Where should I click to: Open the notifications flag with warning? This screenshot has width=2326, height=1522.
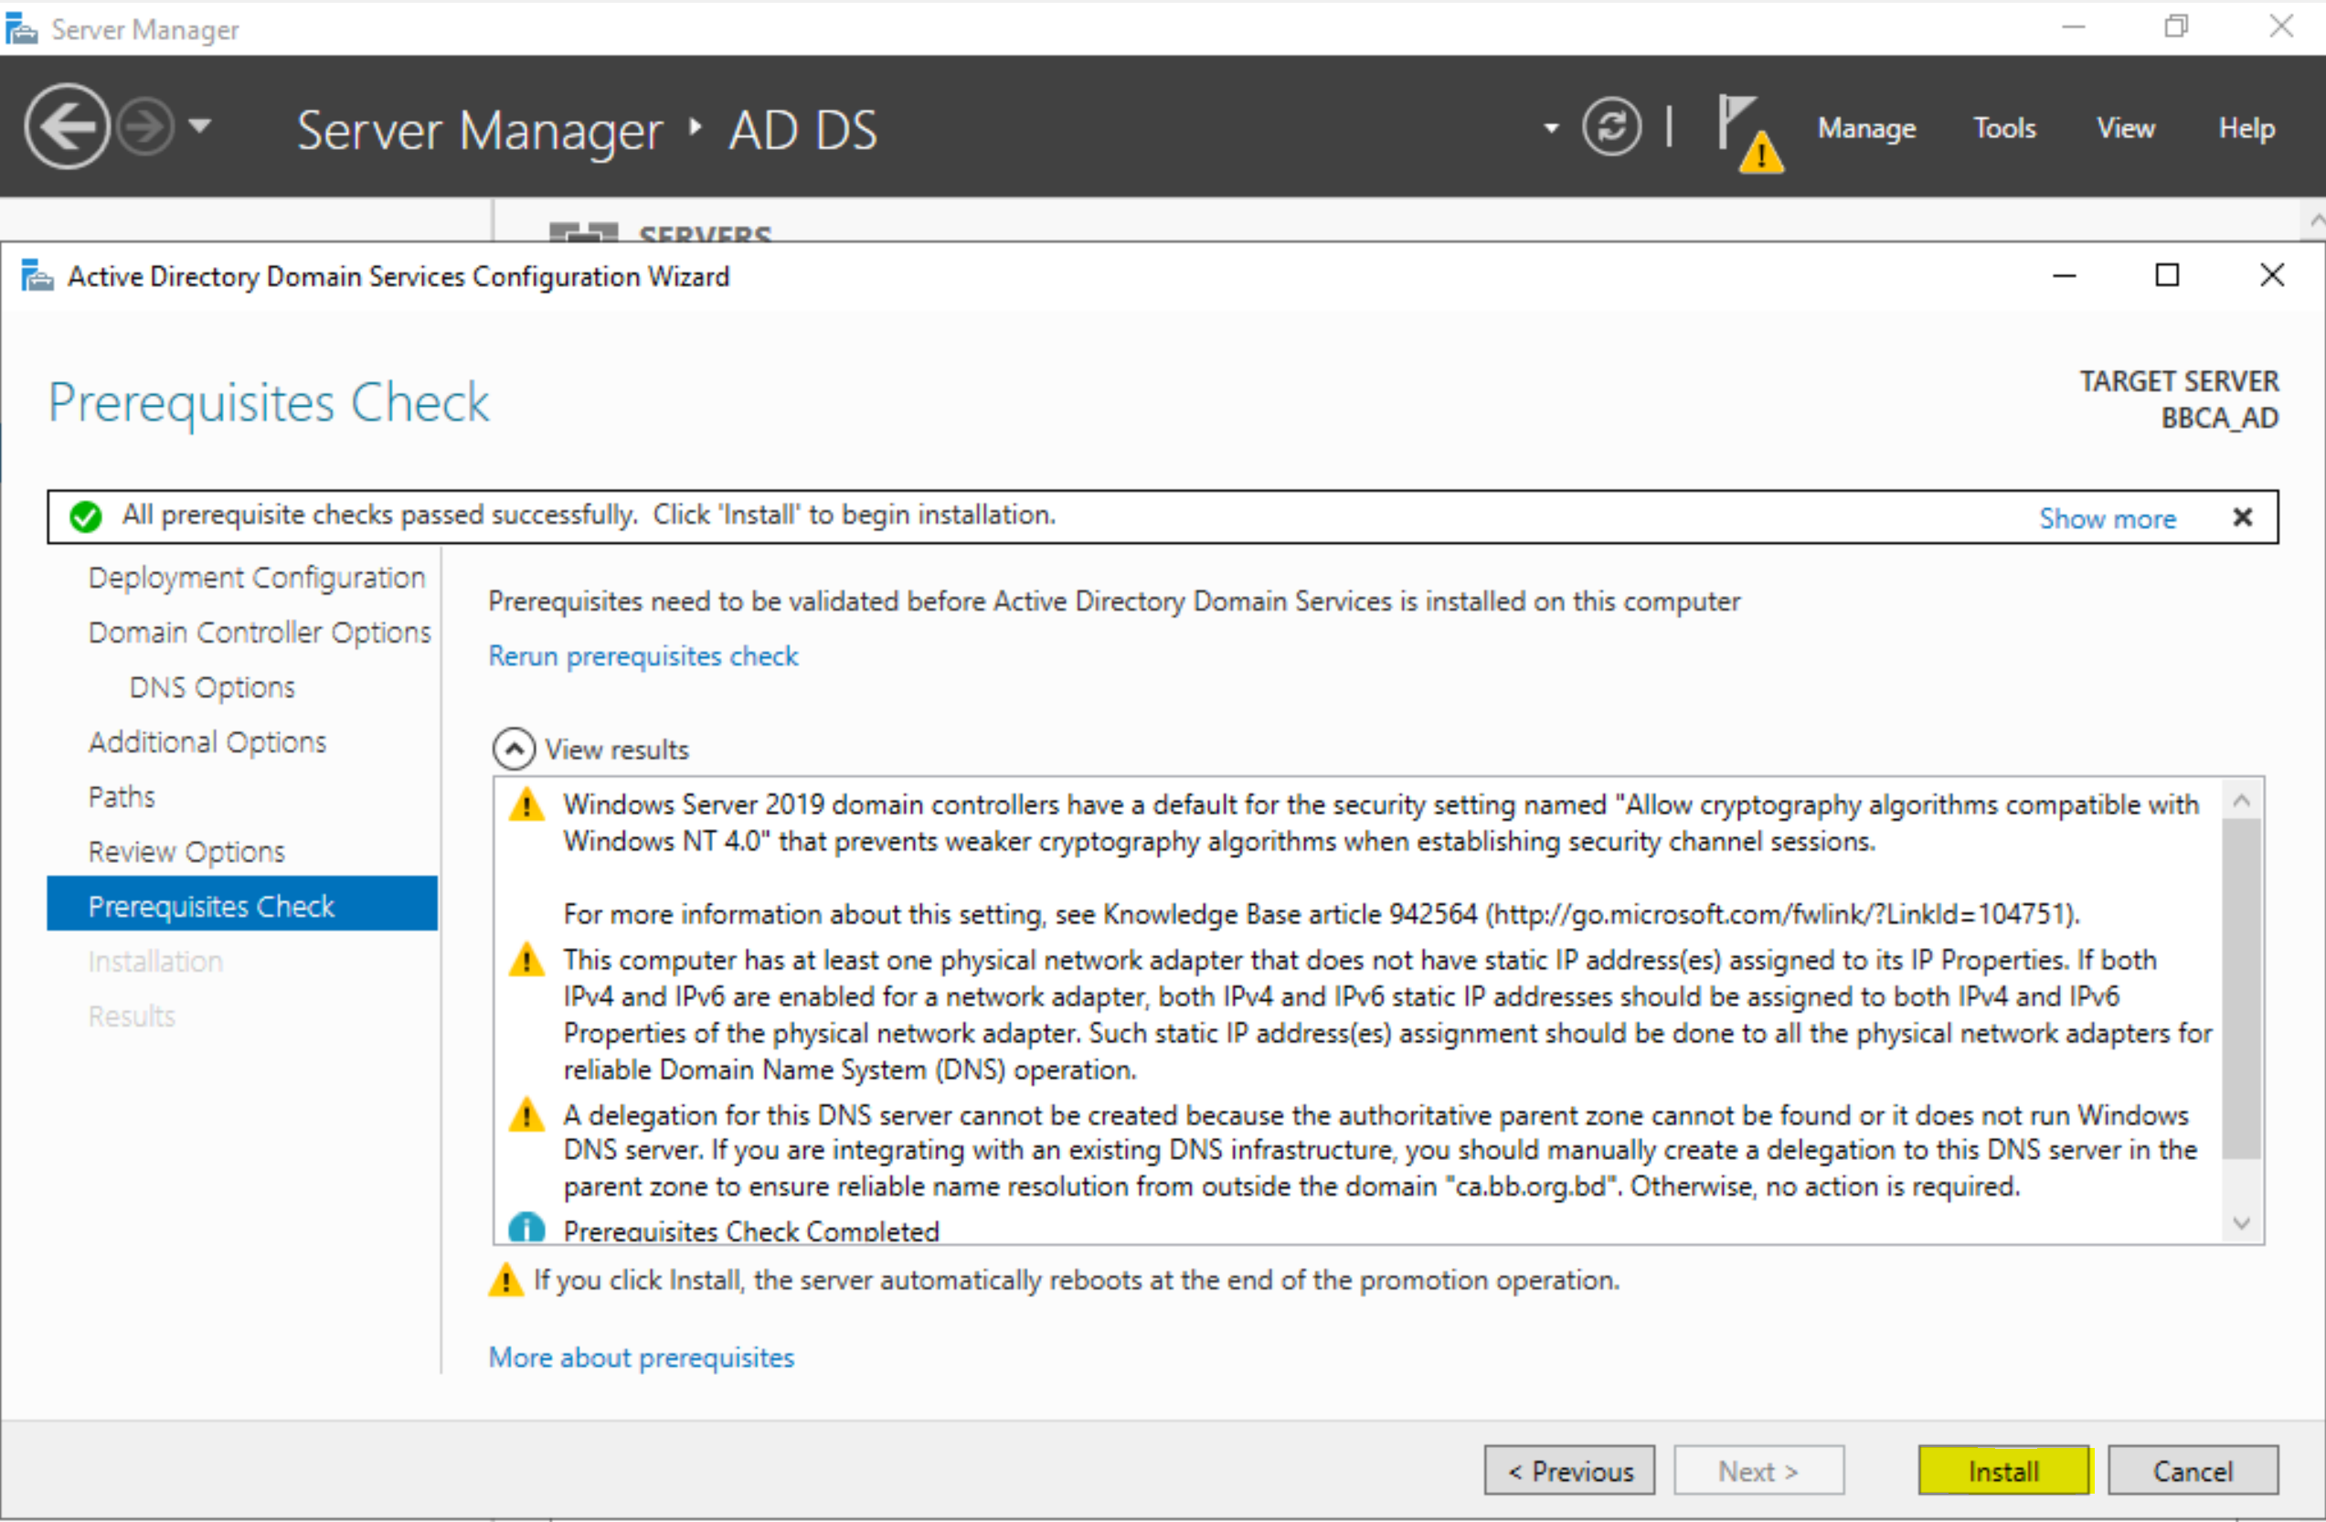pos(1749,134)
